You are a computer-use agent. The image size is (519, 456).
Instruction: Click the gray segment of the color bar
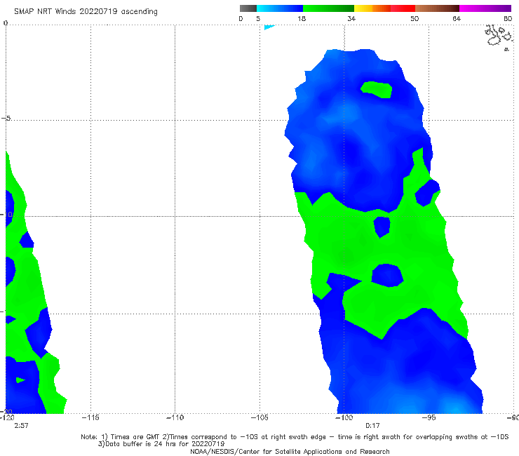pos(248,8)
